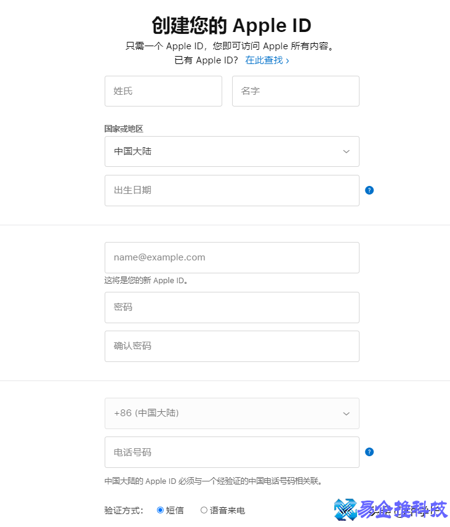This screenshot has height=527, width=450.
Task: Focus the 名字 input field
Action: [295, 91]
